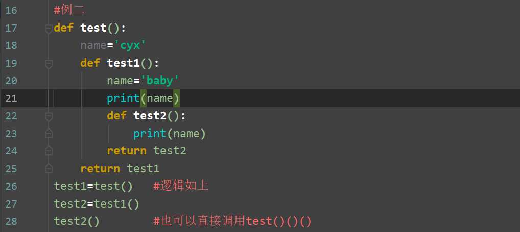Click the test2() call on line 28
Image resolution: width=520 pixels, height=232 pixels.
tap(77, 221)
